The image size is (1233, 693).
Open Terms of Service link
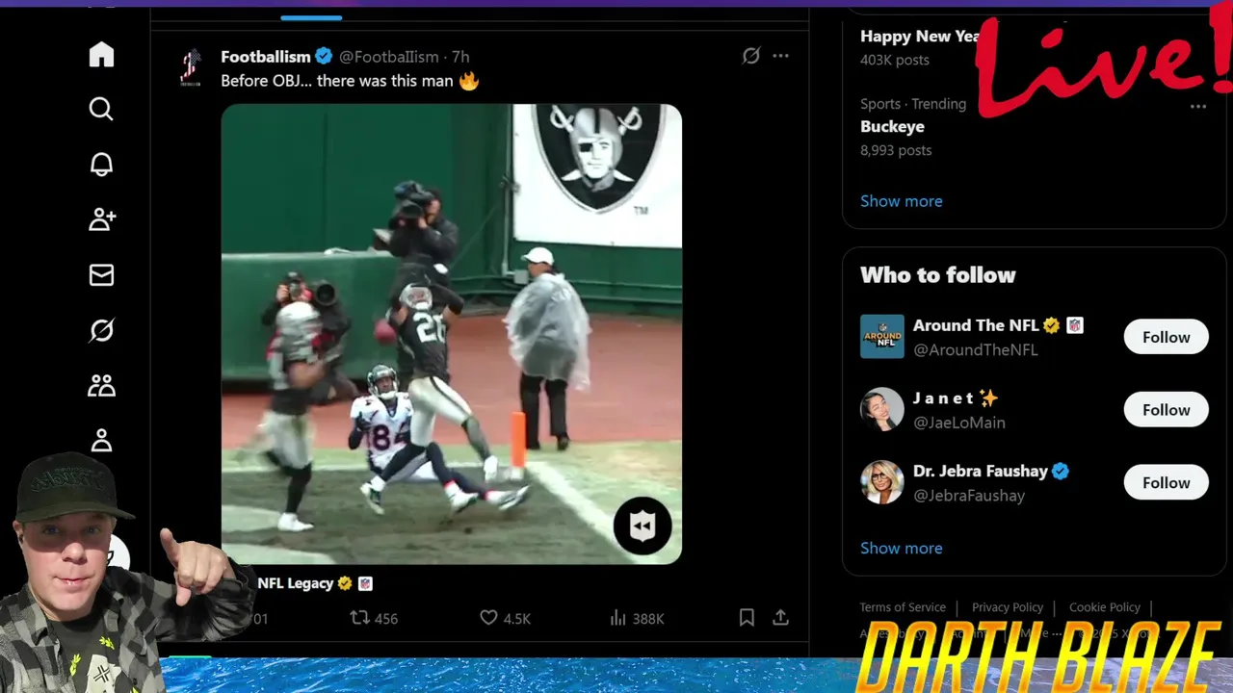903,607
